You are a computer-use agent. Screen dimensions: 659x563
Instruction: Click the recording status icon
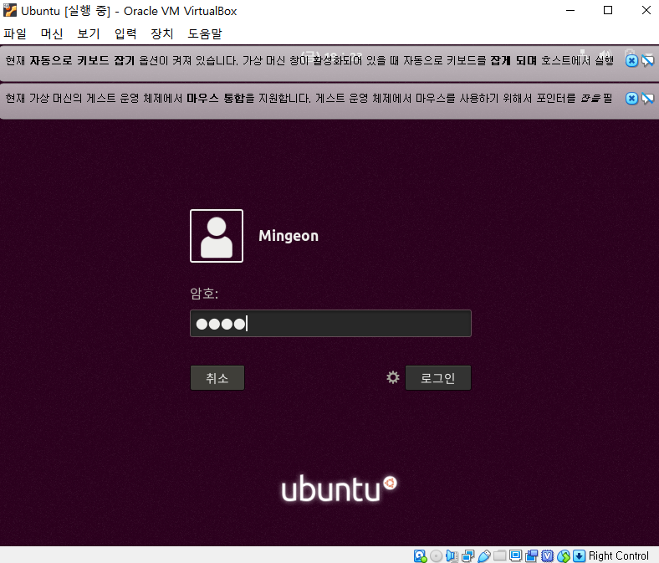(x=531, y=555)
